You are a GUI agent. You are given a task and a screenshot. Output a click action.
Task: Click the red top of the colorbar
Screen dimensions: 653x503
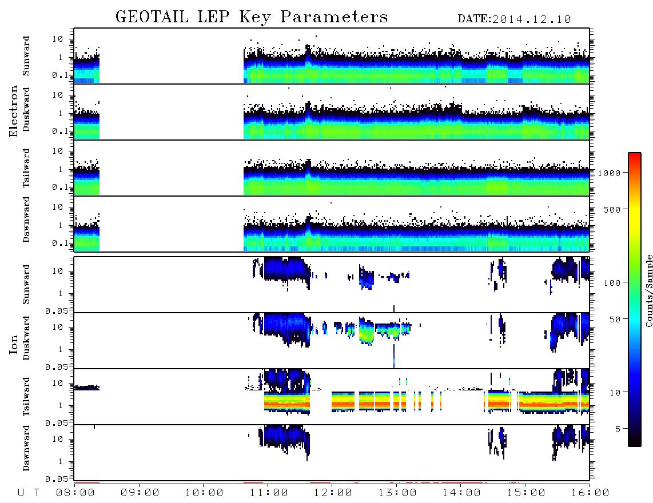click(635, 156)
